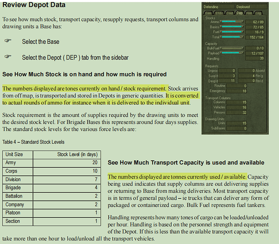This screenshot has width=279, height=244.
Task: Click the Platoon row in the table
Action: (52, 213)
